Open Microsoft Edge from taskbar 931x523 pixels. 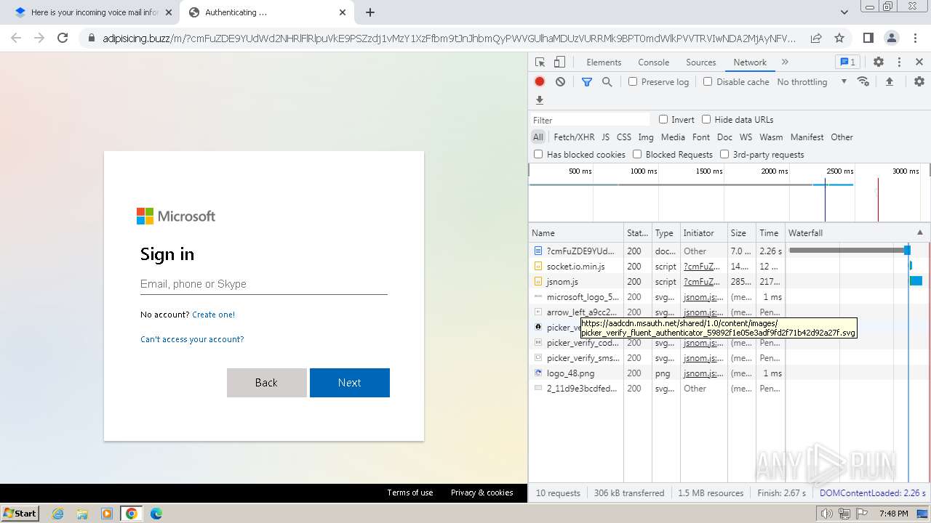156,514
